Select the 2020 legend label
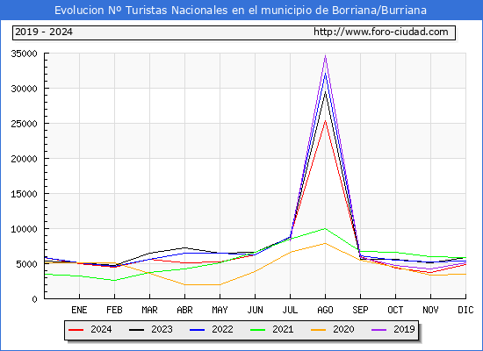Viewport: 483px width, 351px height. (343, 329)
